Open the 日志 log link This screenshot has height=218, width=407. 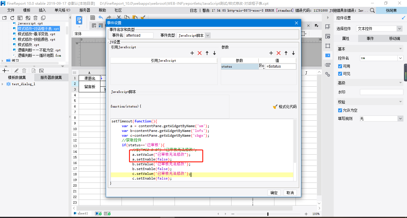click(193, 10)
